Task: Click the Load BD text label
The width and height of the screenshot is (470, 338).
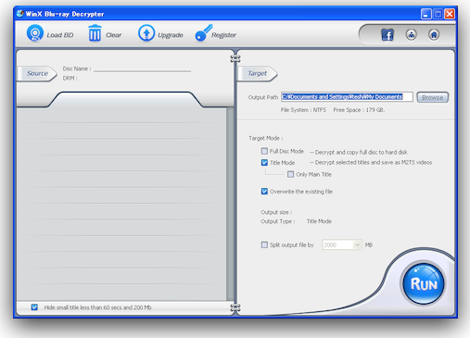Action: tap(60, 35)
